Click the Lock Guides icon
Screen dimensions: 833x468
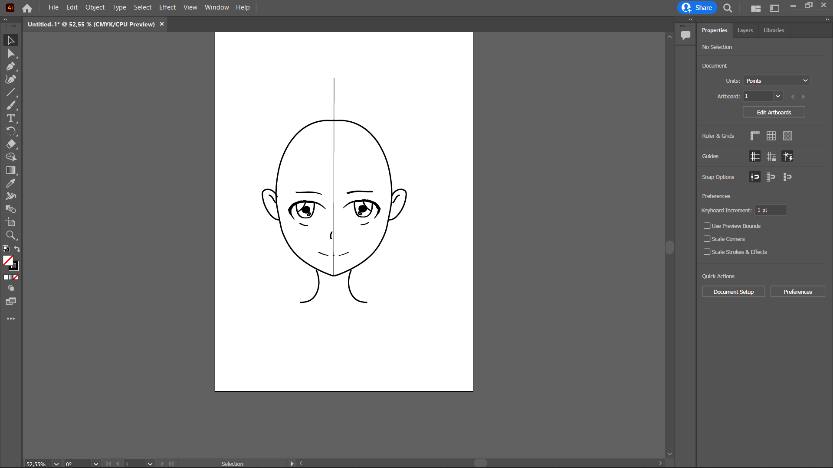point(771,156)
